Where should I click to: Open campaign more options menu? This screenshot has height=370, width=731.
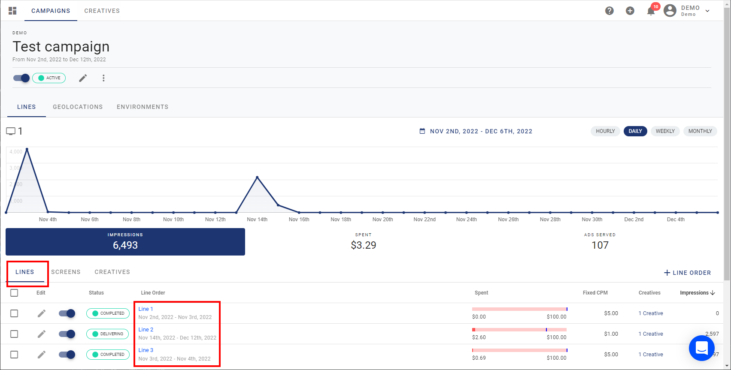pyautogui.click(x=103, y=78)
